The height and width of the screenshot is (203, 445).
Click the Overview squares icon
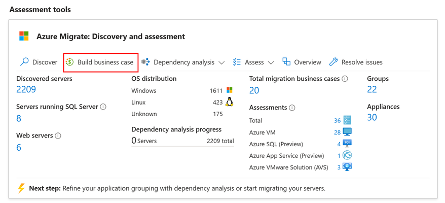point(286,62)
